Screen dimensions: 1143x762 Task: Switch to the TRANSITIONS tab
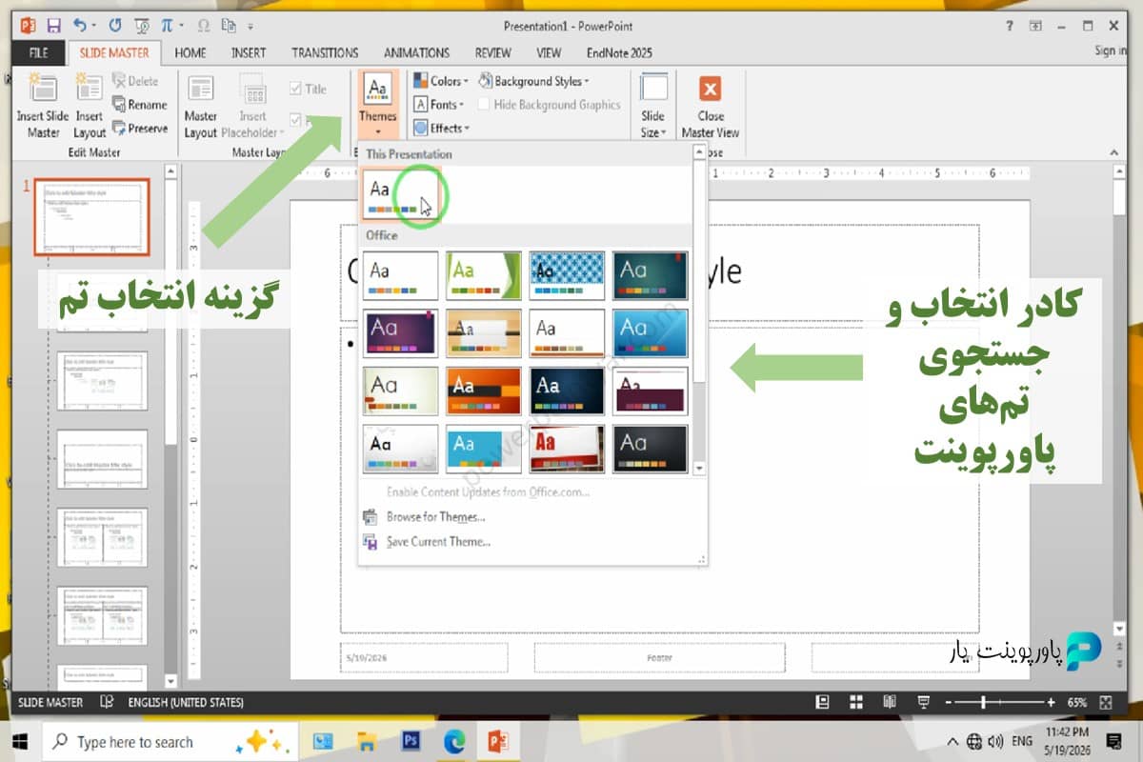(x=325, y=52)
